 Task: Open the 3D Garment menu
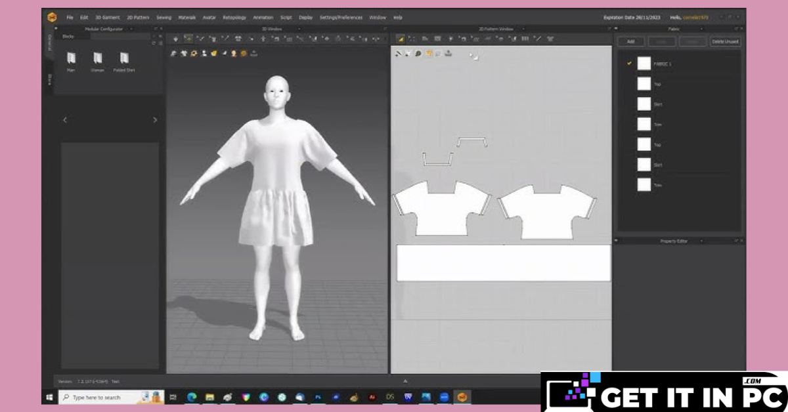coord(107,17)
